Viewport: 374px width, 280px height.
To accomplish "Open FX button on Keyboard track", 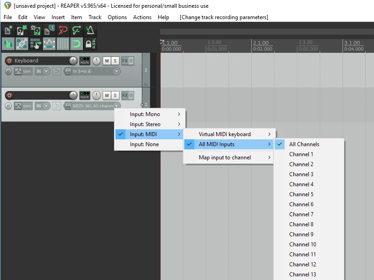I will coord(125,61).
